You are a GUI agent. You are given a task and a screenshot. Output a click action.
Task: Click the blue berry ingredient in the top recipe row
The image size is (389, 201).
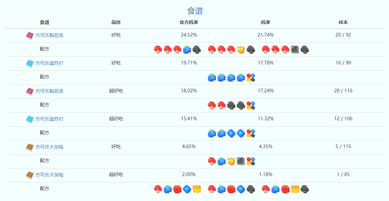coord(187,50)
